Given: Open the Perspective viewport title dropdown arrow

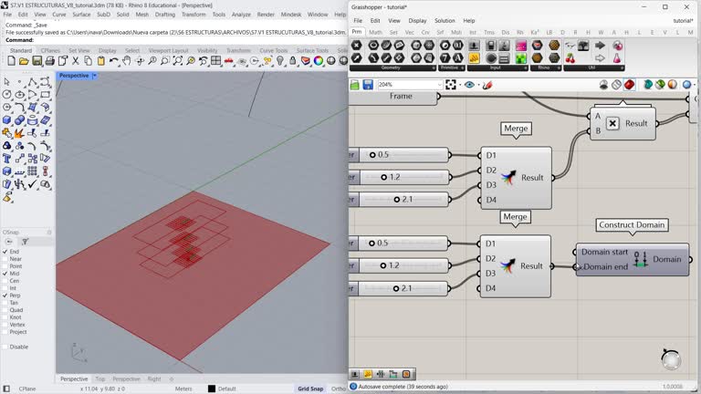Looking at the screenshot, I should tap(95, 76).
